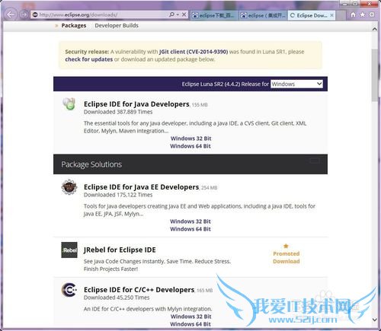
Task: Open the Windows platform dropdown
Action: click(x=296, y=84)
